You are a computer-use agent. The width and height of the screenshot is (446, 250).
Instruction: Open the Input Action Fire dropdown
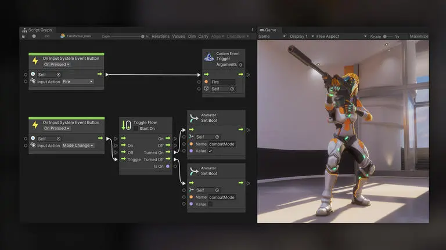[x=78, y=82]
